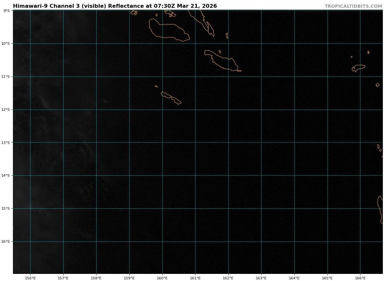
Task: Click the 10°S latitude axis label
Action: pos(6,44)
